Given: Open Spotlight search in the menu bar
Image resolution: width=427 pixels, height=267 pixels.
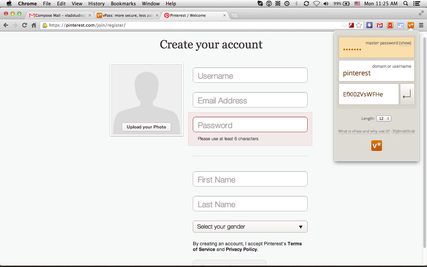Looking at the screenshot, I should click(406, 4).
